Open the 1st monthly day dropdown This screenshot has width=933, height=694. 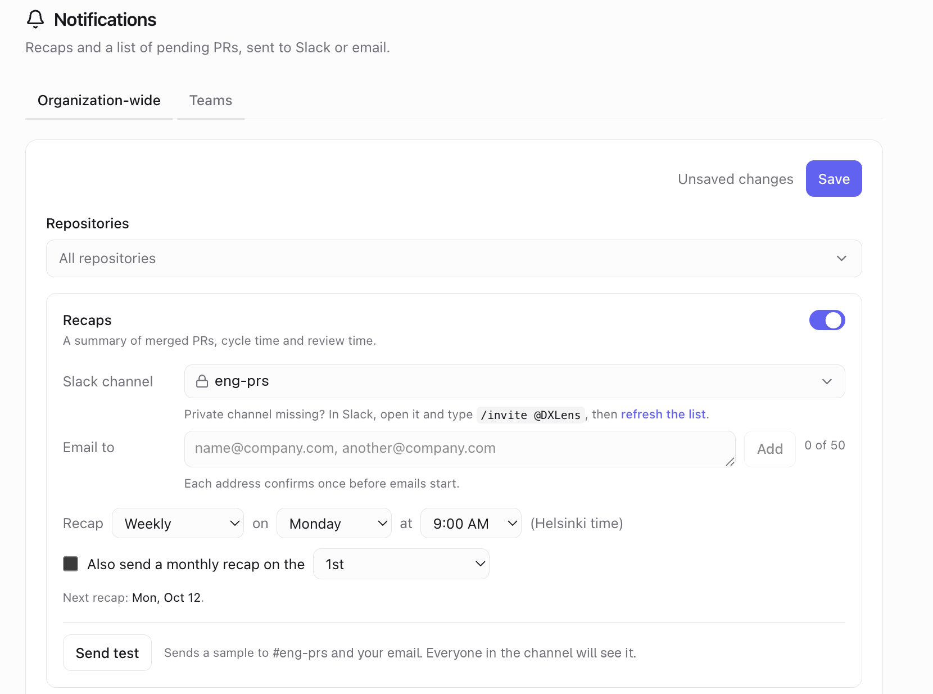tap(401, 564)
